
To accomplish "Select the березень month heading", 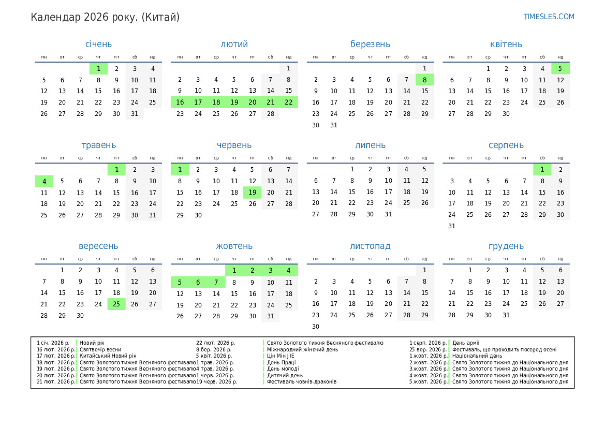I will point(370,44).
